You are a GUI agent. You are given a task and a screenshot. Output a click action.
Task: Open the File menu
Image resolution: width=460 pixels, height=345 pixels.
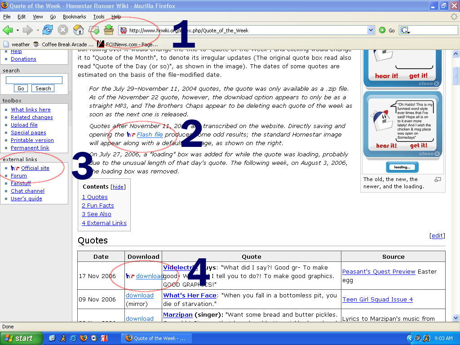7,17
